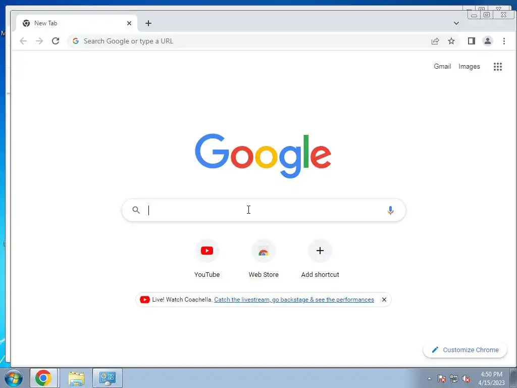Open Images link

click(x=469, y=66)
